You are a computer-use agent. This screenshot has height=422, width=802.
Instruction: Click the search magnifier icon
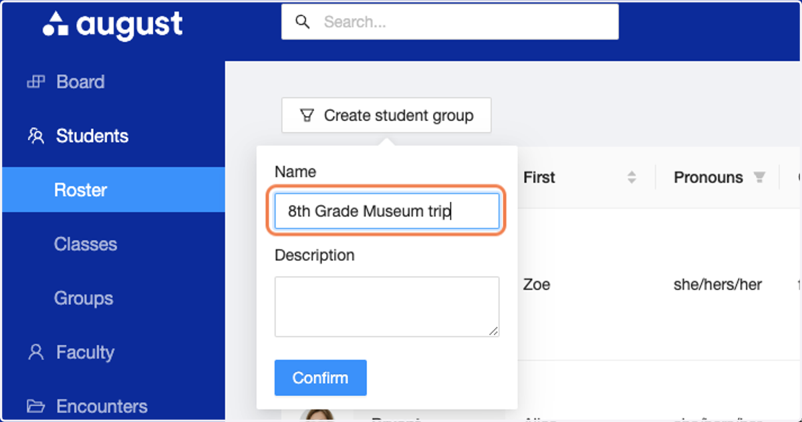coord(303,22)
